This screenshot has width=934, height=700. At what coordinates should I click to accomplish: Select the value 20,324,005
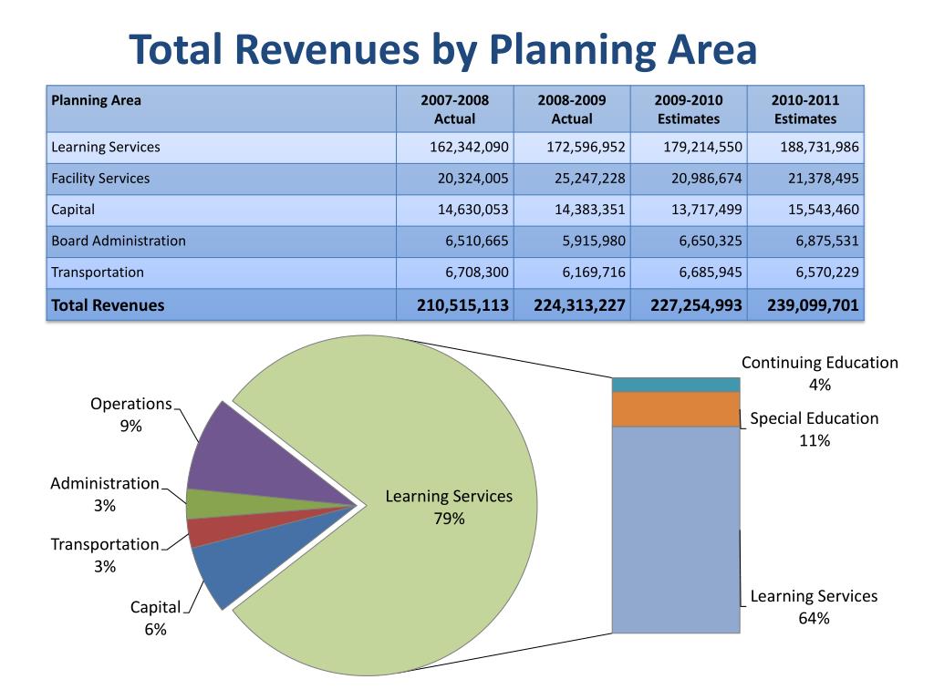coord(473,179)
